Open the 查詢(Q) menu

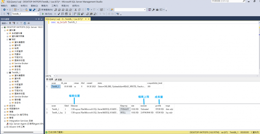34,6
